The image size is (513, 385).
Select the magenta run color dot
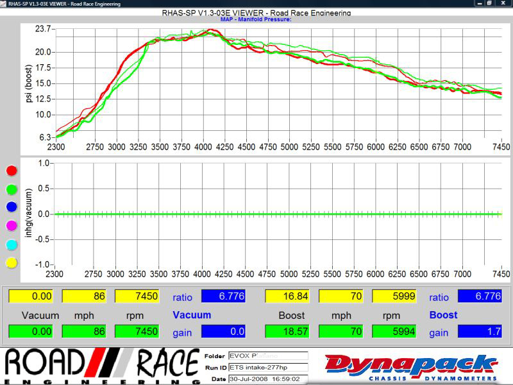pos(12,226)
